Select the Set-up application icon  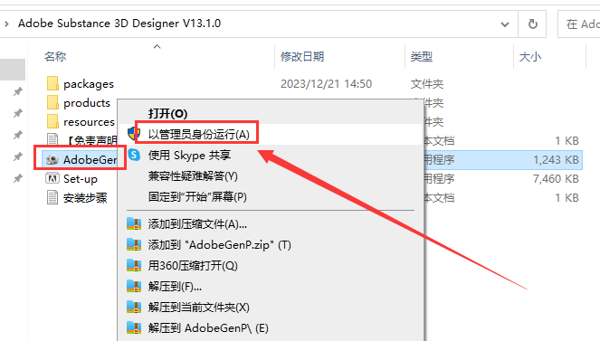52,178
